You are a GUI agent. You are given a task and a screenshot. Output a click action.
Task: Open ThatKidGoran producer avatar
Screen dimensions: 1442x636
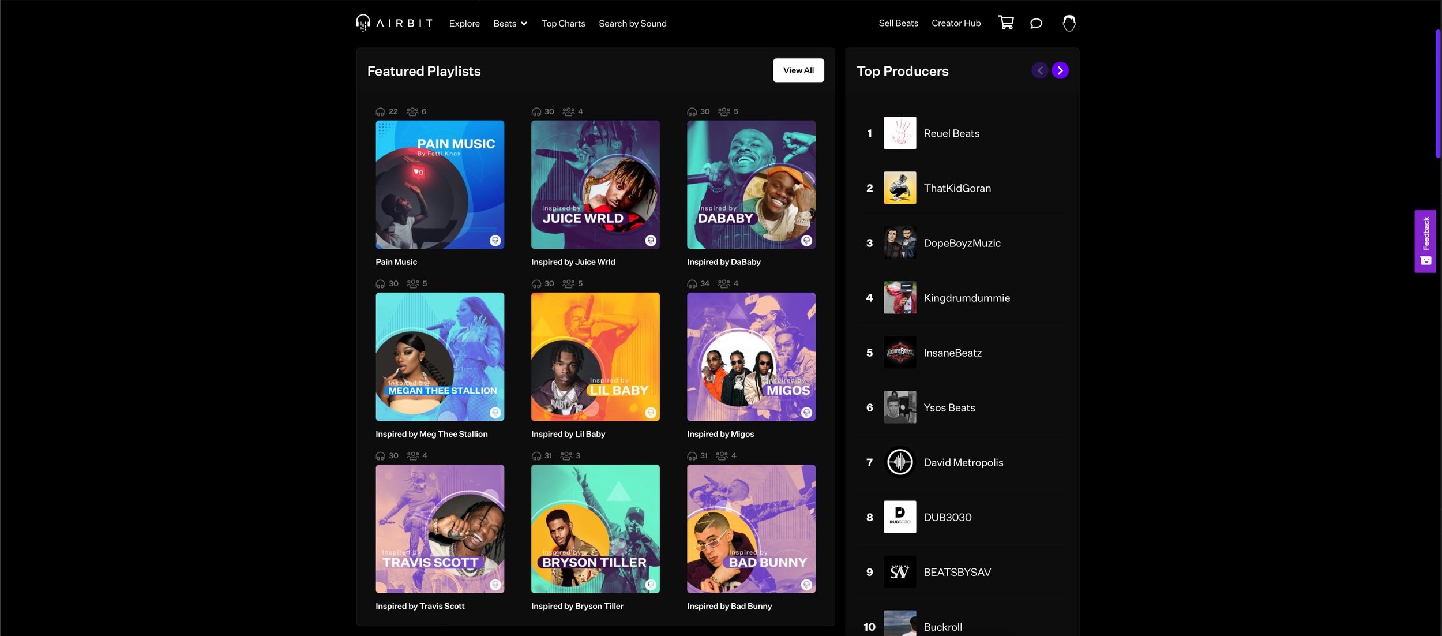tap(900, 188)
